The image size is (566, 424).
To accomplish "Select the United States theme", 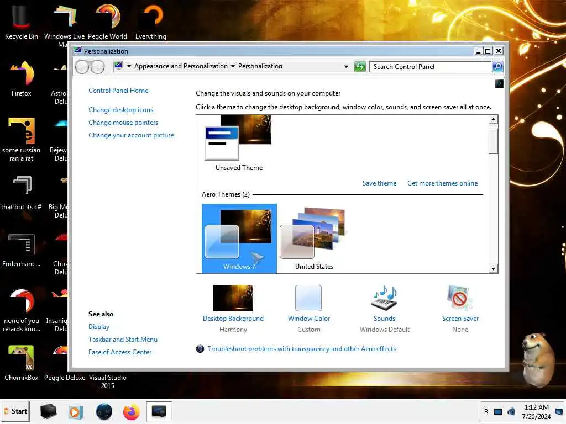I will [x=314, y=239].
